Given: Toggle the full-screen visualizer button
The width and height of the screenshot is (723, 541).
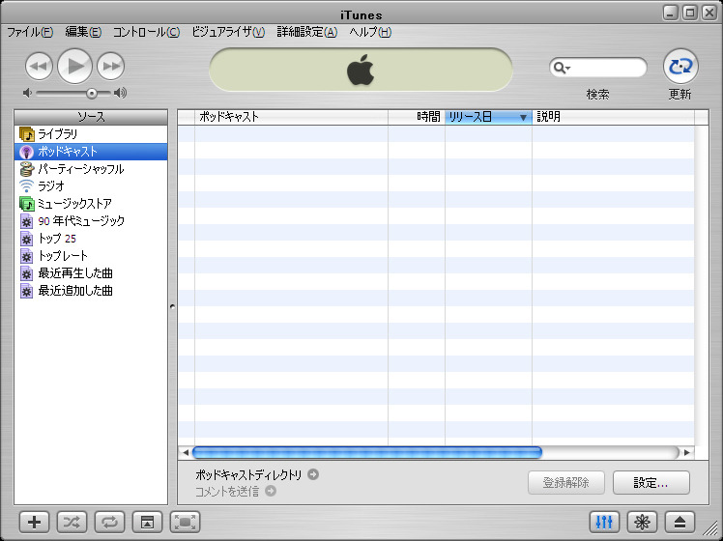Looking at the screenshot, I should coord(185,522).
